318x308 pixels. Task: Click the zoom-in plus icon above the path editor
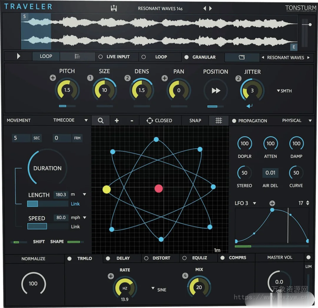click(117, 120)
